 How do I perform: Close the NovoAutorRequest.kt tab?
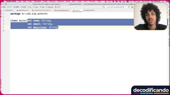(70, 10)
